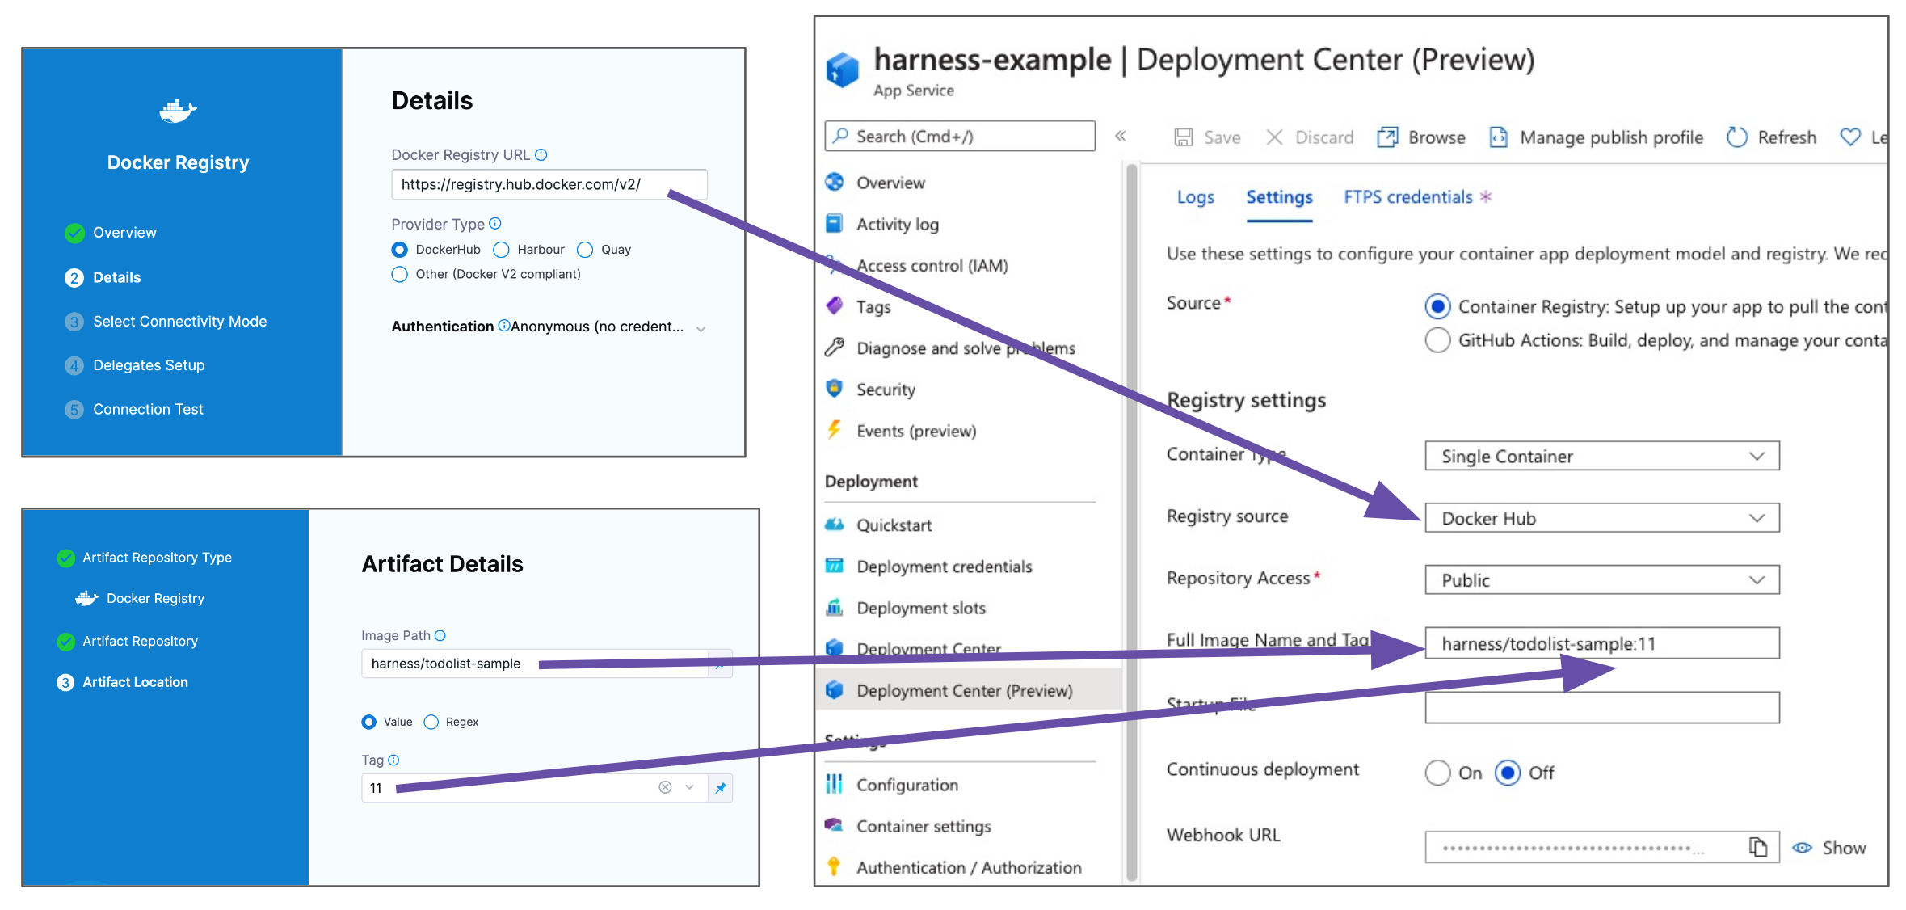Screen dimensions: 1906x910
Task: Choose the GitHub Actions source option
Action: [x=1437, y=340]
